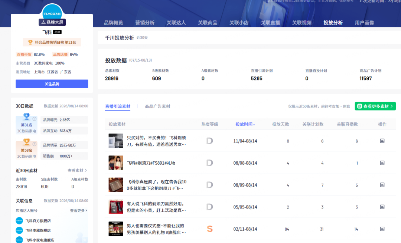Click D heat-level badge for 飞科你真是疯了 row
The width and height of the screenshot is (401, 243).
(x=209, y=185)
